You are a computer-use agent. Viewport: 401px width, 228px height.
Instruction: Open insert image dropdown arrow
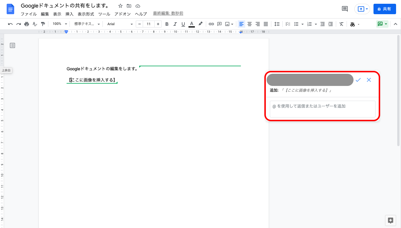pyautogui.click(x=232, y=24)
